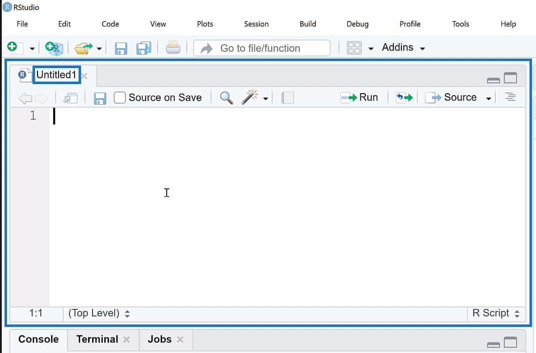
Task: Open the Plots menu
Action: coord(205,24)
